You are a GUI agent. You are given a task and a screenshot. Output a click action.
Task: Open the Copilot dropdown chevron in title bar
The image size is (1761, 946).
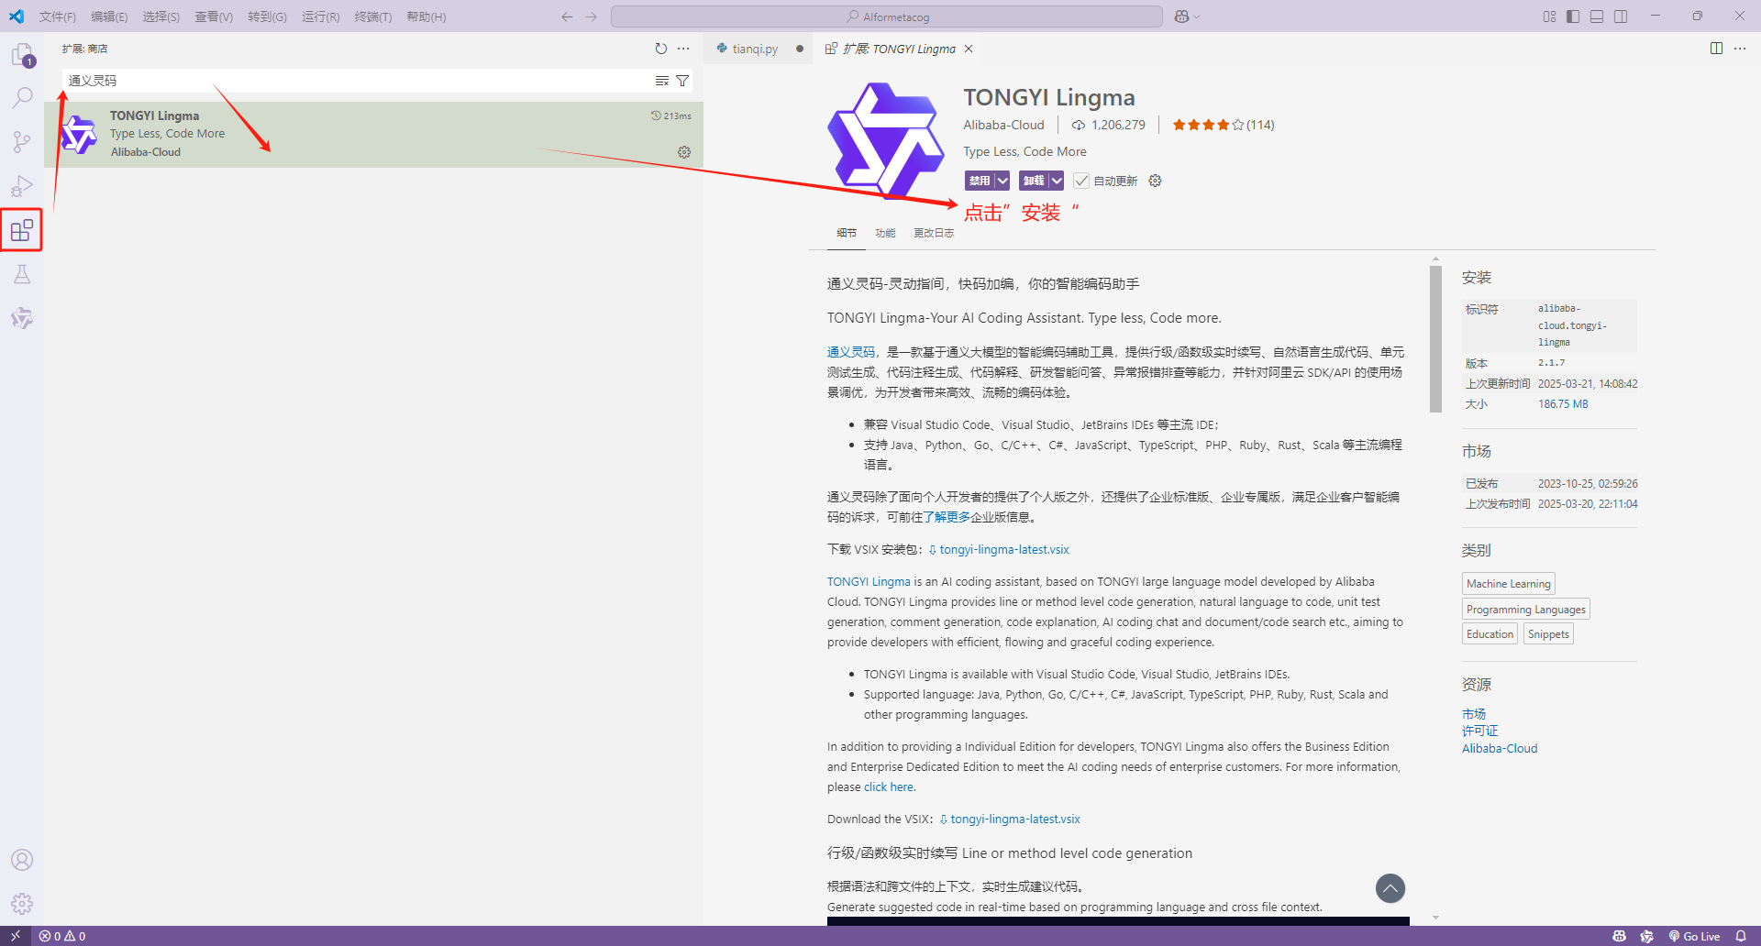point(1197,16)
